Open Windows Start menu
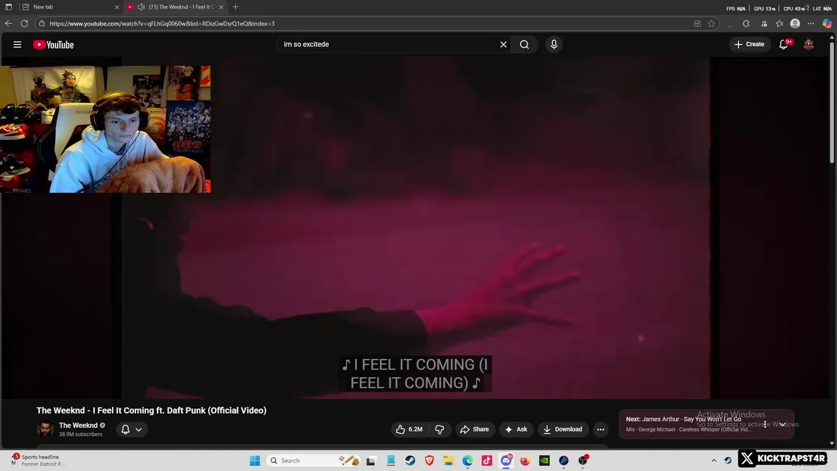The width and height of the screenshot is (837, 471). (254, 461)
